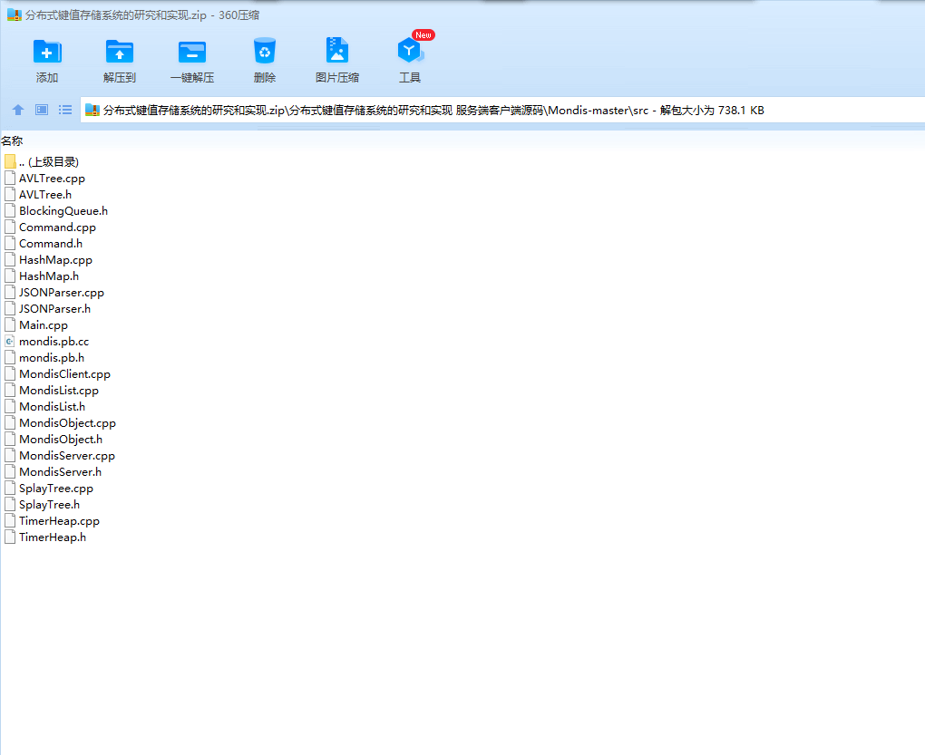Click the 一键解压 one-click extract icon

pos(192,52)
